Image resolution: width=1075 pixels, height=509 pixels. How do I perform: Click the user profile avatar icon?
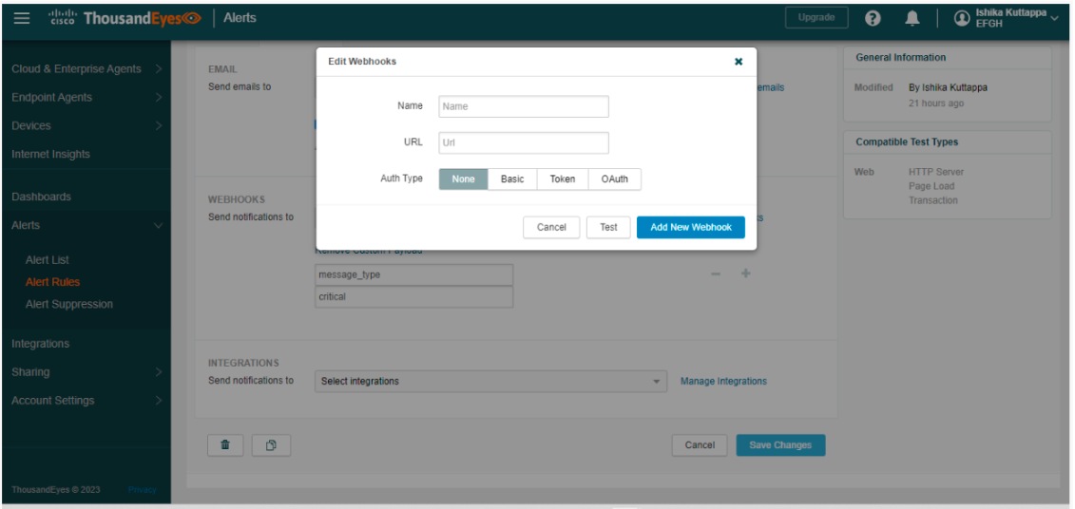(962, 18)
